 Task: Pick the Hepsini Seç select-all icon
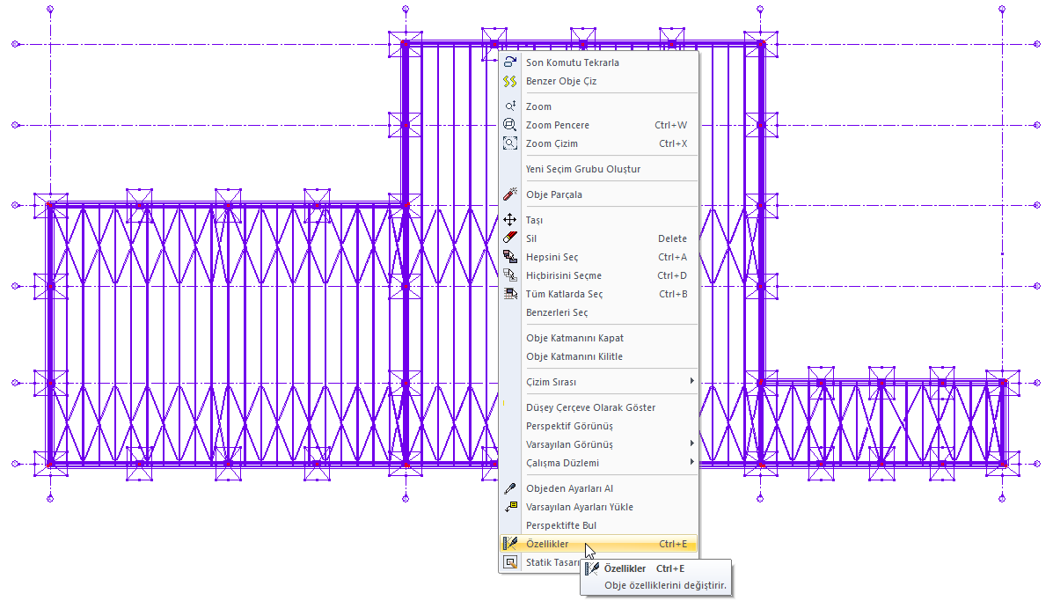pyautogui.click(x=510, y=257)
